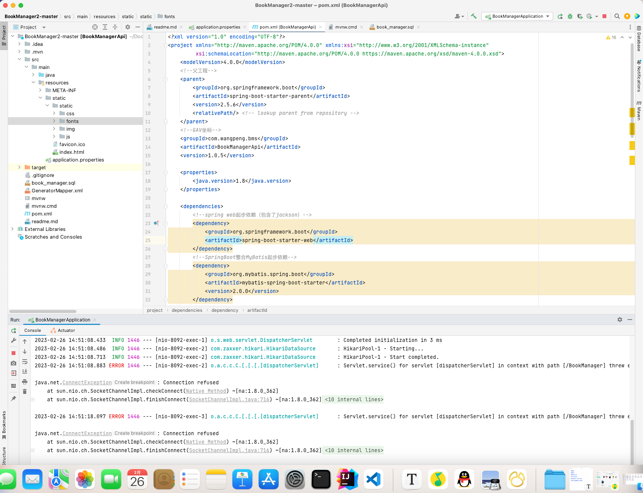Click the Project tree horizontal scrollbar
This screenshot has height=493, width=643.
click(42, 311)
